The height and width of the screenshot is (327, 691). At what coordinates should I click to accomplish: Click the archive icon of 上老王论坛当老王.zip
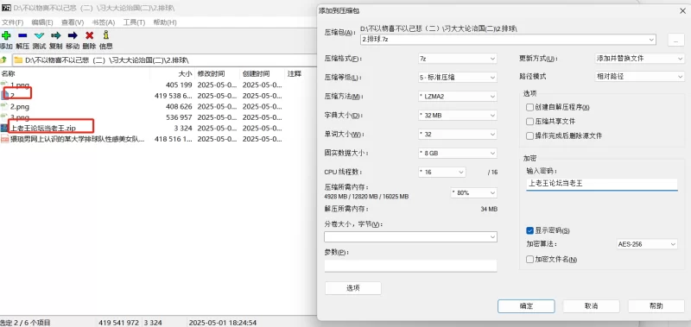[x=4, y=128]
